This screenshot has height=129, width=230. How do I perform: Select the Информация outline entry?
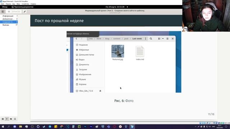click(x=9, y=16)
